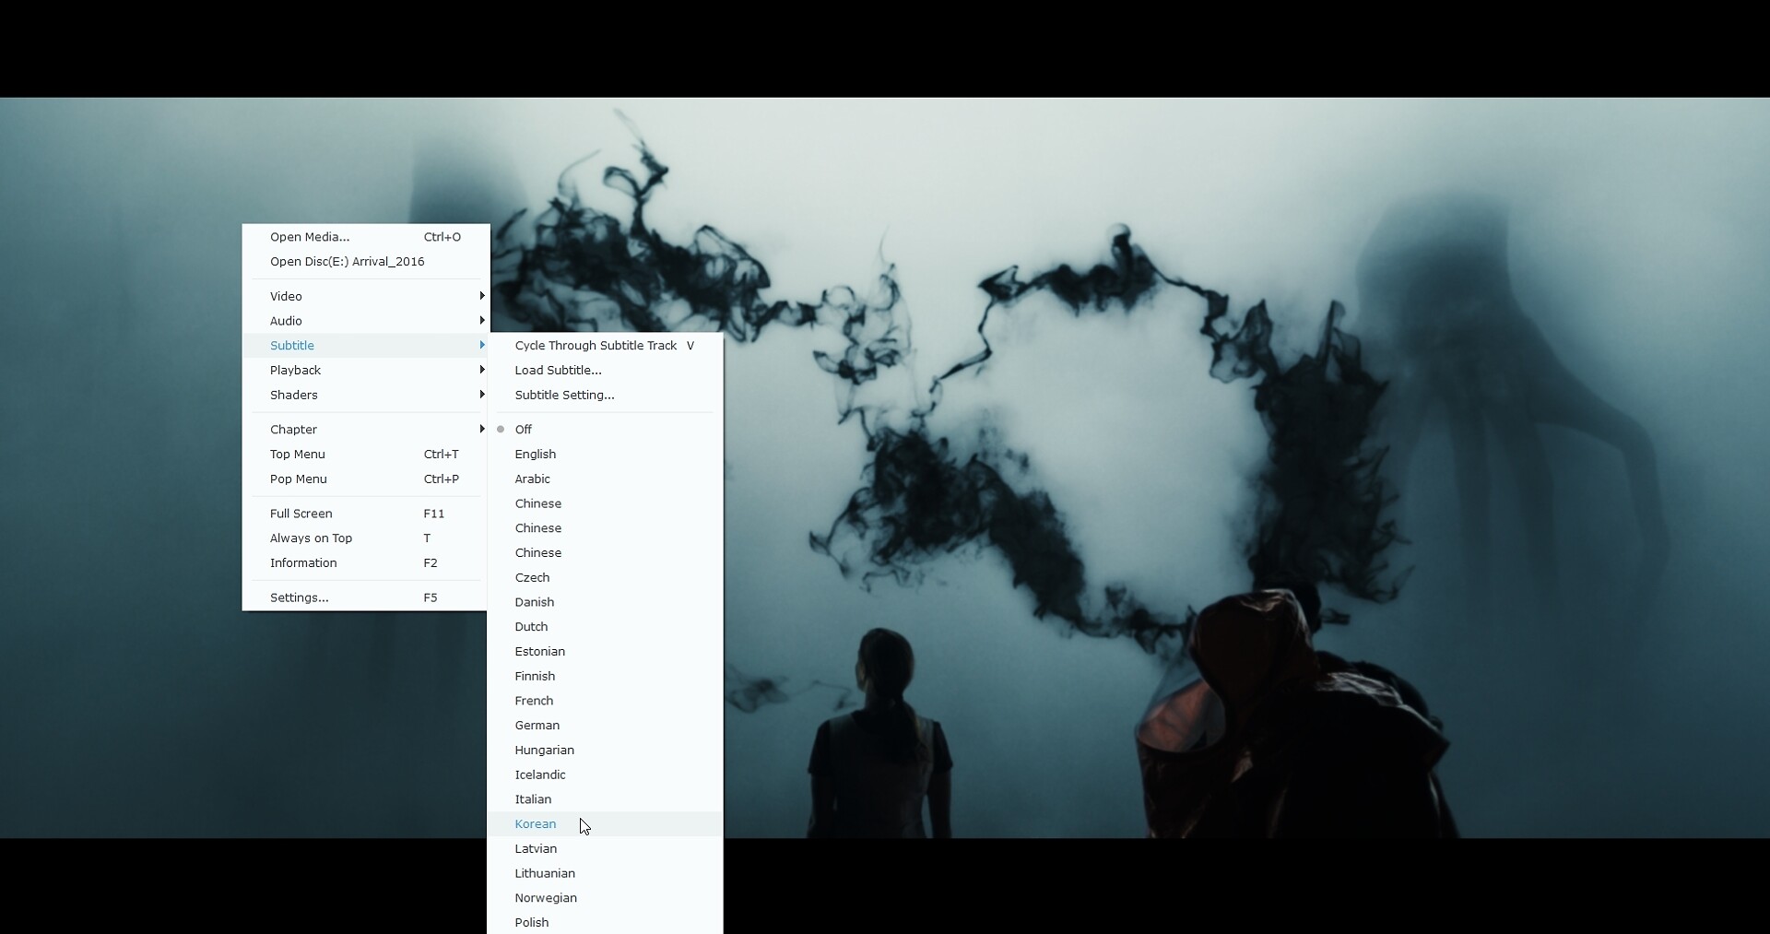Choose English subtitle track
The width and height of the screenshot is (1770, 934).
click(x=535, y=455)
